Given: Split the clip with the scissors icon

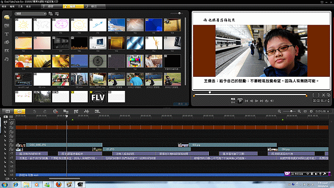Looking at the screenshot, I should tap(324, 95).
